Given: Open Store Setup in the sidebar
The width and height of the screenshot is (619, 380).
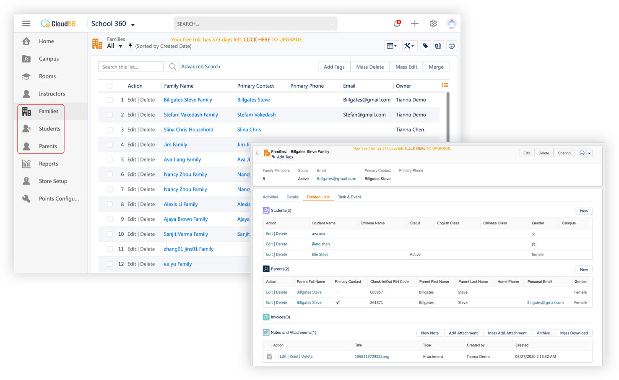Looking at the screenshot, I should (x=53, y=181).
